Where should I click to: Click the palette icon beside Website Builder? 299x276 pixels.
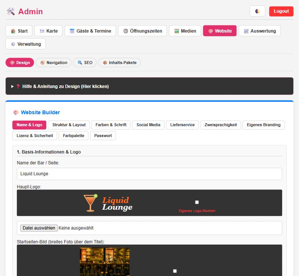coord(16,112)
